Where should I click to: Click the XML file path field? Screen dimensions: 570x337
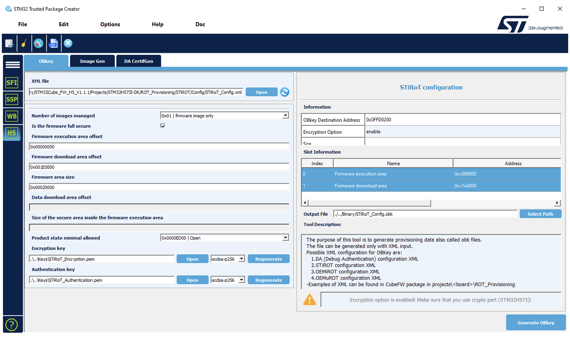tap(136, 92)
